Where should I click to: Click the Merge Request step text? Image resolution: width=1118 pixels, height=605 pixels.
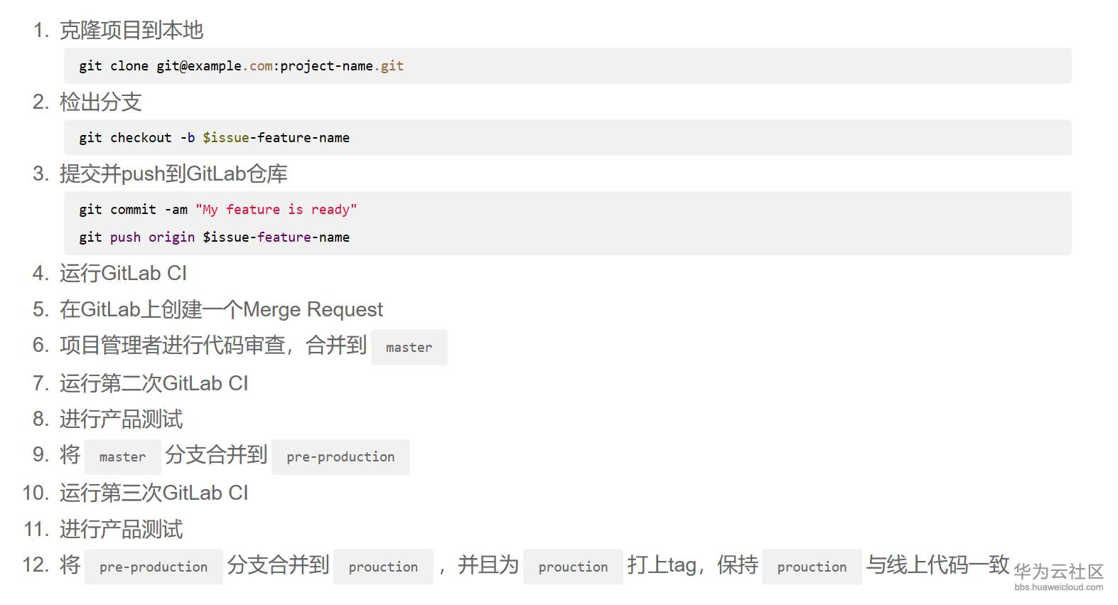click(x=221, y=309)
